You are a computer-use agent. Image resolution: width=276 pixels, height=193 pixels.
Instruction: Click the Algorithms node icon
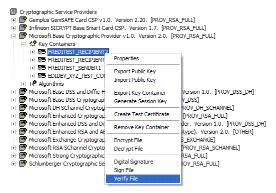[x=33, y=84]
